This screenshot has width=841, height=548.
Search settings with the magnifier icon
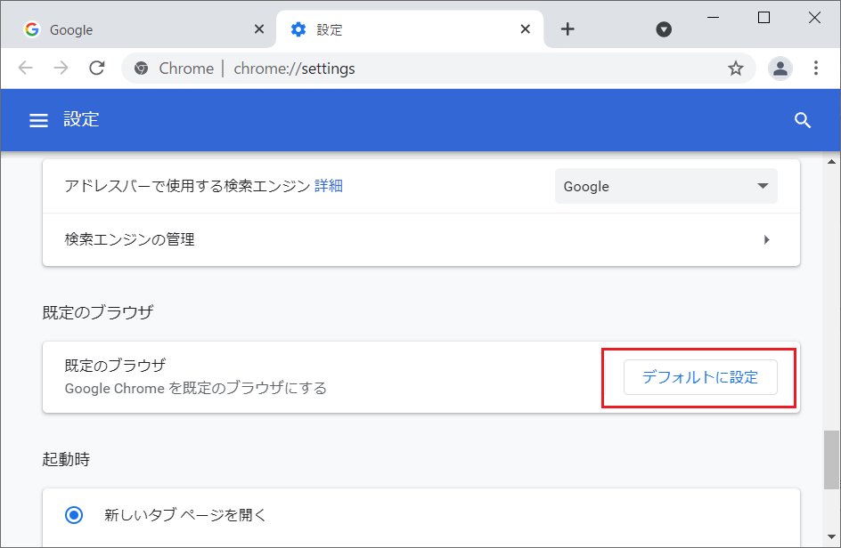[803, 120]
